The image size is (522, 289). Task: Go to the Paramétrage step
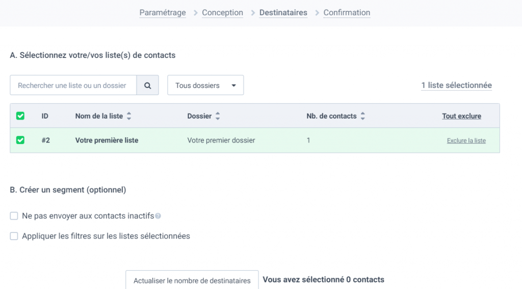tap(163, 13)
